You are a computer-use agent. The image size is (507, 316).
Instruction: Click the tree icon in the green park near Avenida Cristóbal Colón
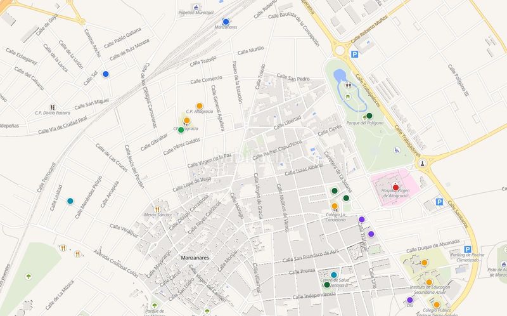pyautogui.click(x=29, y=277)
